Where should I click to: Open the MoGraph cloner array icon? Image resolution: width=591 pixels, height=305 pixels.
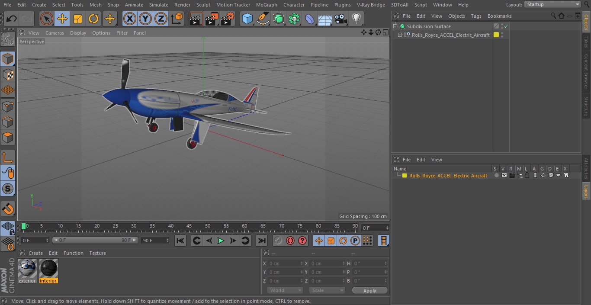[x=294, y=19]
